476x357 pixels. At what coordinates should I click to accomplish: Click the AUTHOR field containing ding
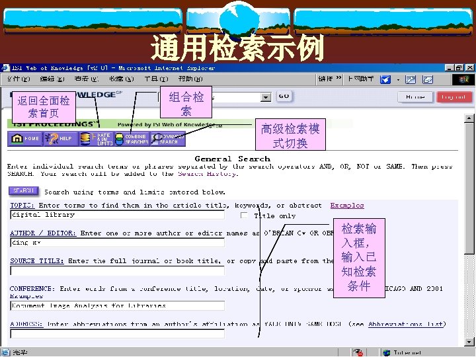coord(118,243)
